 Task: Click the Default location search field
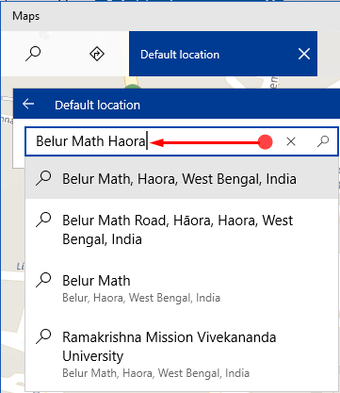182,141
